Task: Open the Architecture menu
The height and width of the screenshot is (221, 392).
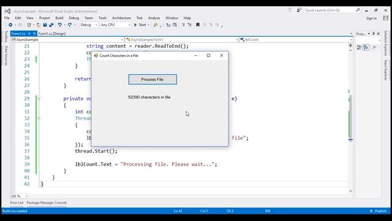Action: coord(121,18)
